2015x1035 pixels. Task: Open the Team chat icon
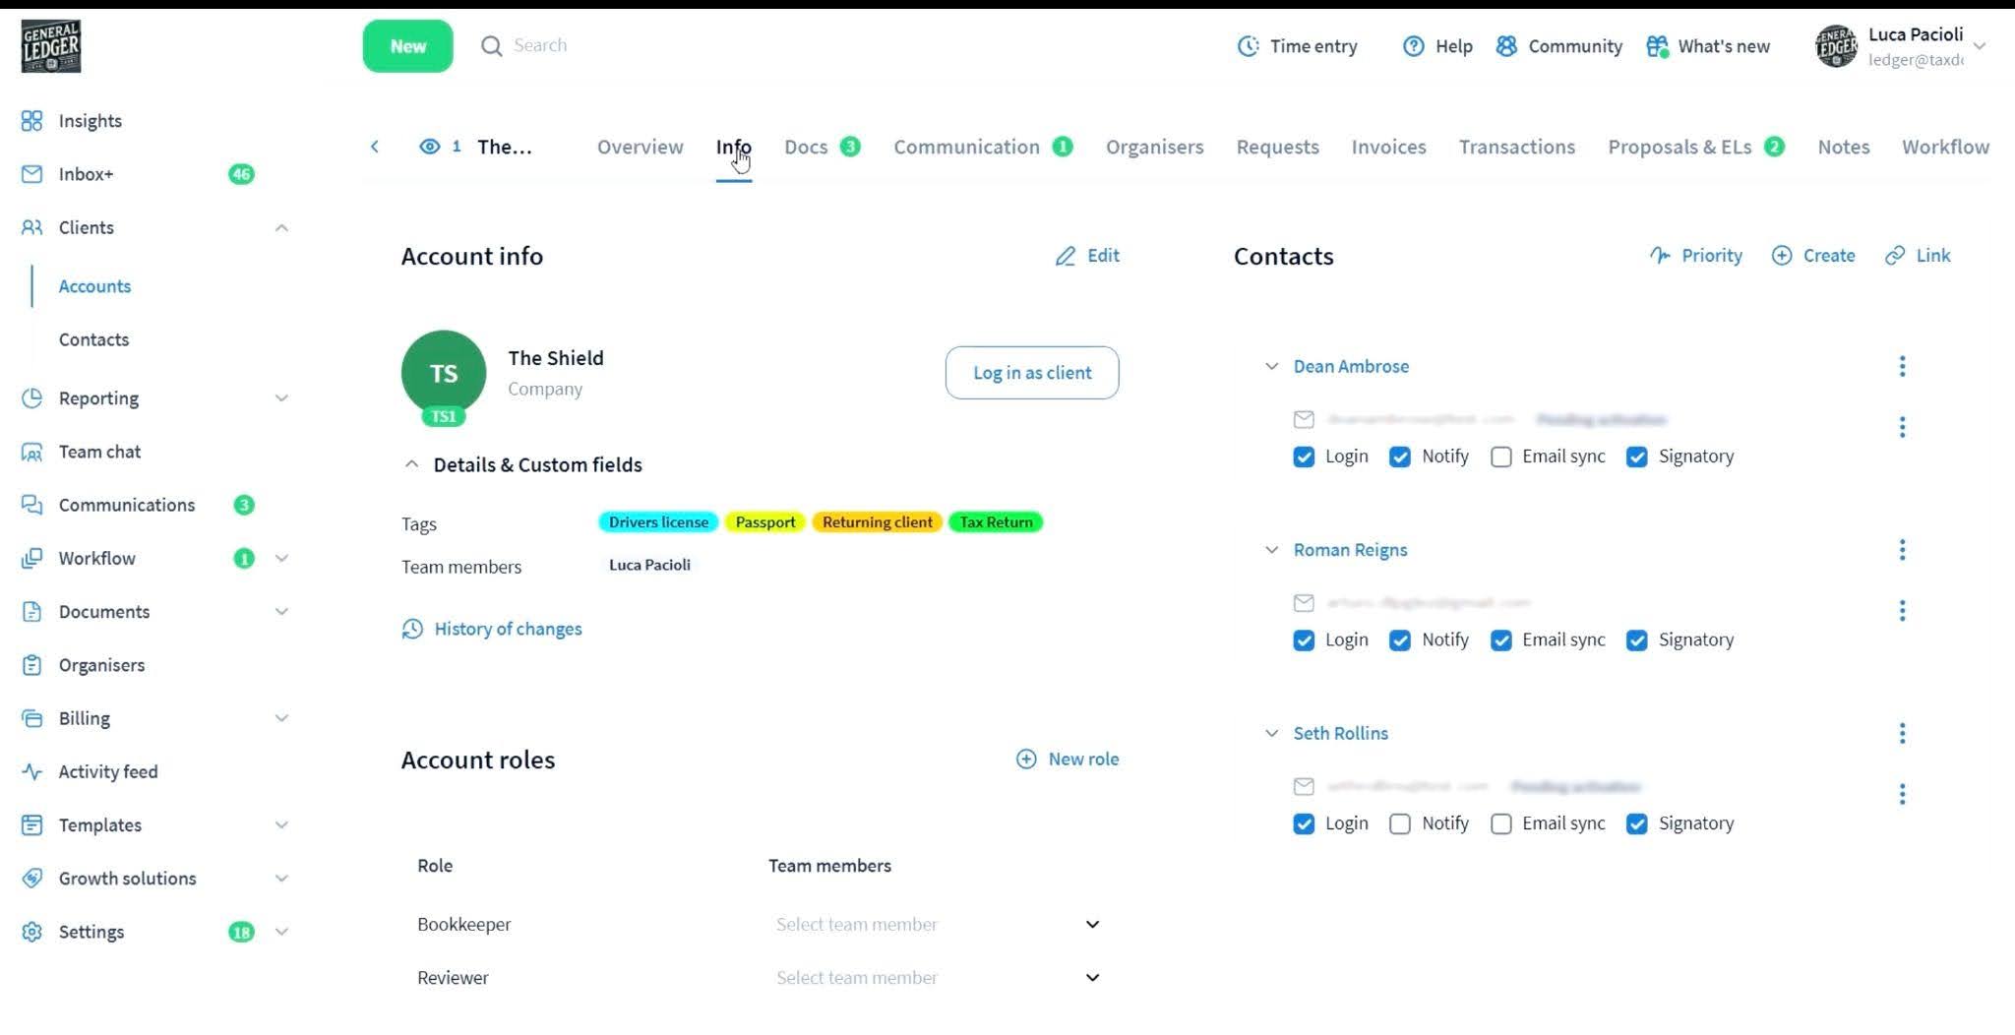point(31,452)
